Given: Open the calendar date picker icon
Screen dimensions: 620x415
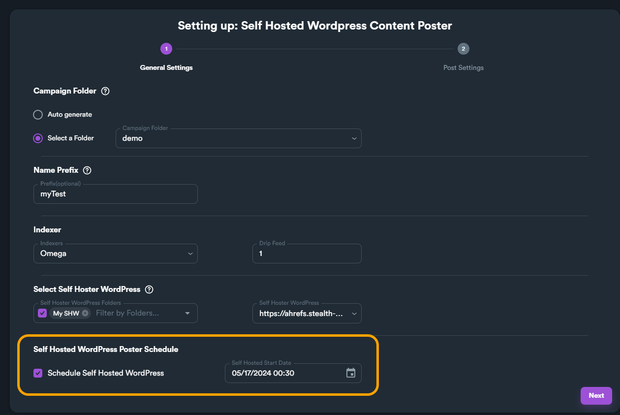Looking at the screenshot, I should (351, 373).
